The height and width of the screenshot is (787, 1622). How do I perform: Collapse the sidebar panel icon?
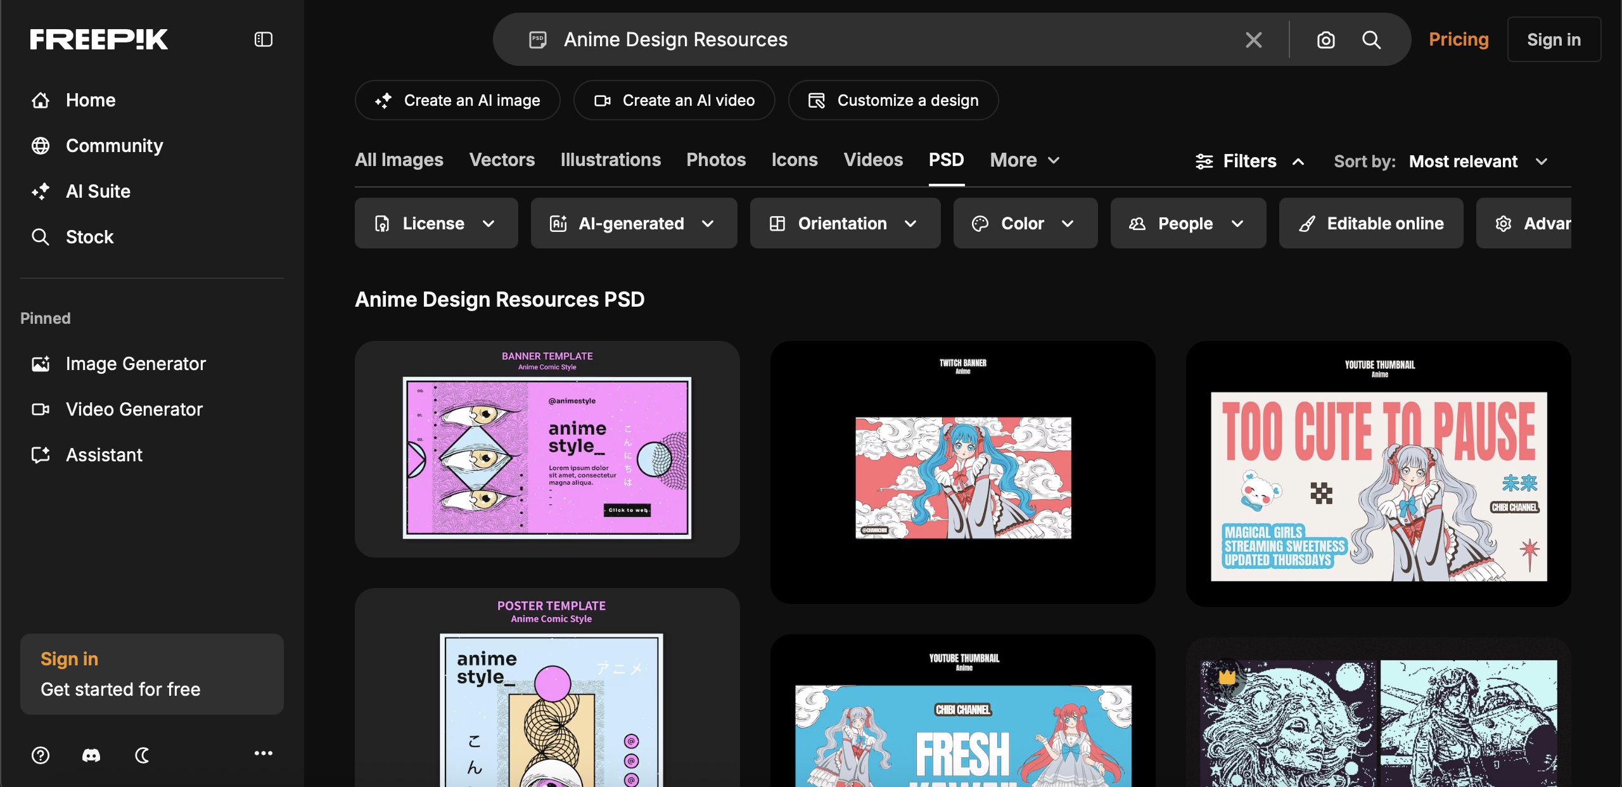264,39
